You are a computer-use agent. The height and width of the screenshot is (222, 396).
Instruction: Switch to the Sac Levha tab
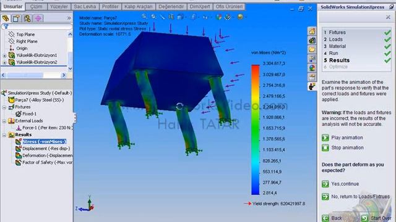85,7
